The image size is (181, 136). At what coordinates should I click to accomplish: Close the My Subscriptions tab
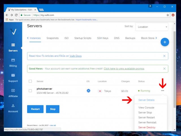coord(35,10)
